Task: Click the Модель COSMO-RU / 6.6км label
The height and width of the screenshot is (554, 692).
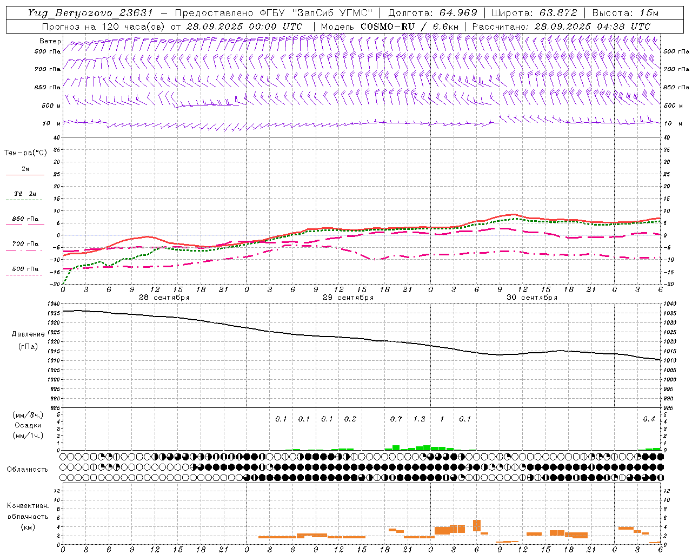Action: point(389,27)
